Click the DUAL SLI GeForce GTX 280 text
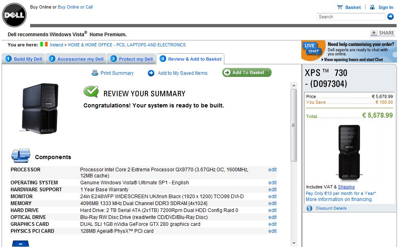This screenshot has width=399, height=247. [x=140, y=224]
